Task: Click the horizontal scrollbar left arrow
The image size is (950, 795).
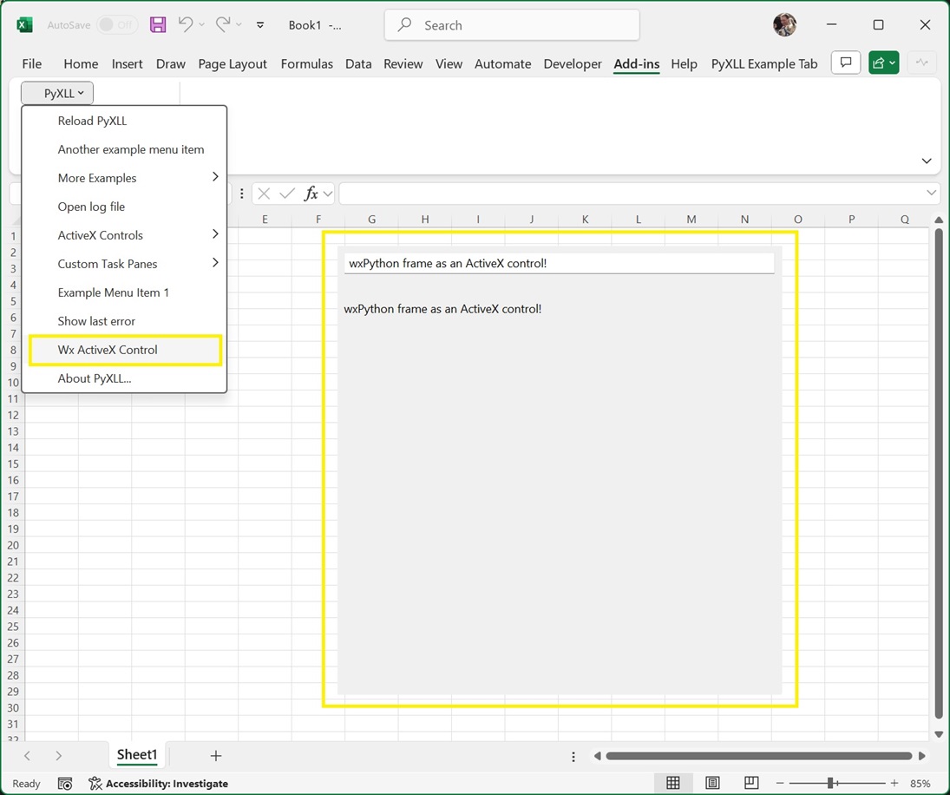Action: tap(598, 756)
